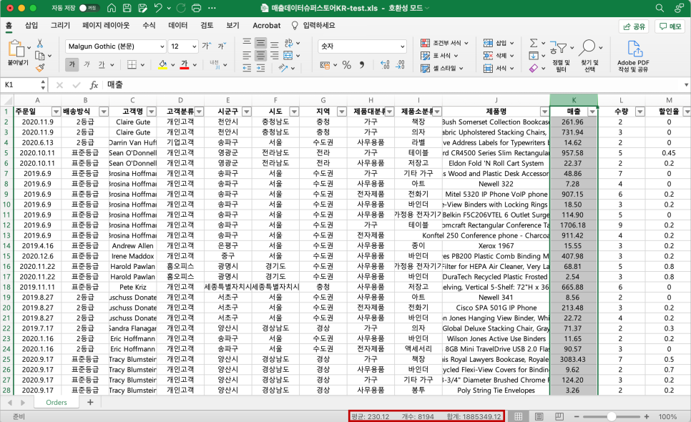Image resolution: width=691 pixels, height=422 pixels.
Task: Open the search magnifier in title bar
Action: pos(660,8)
